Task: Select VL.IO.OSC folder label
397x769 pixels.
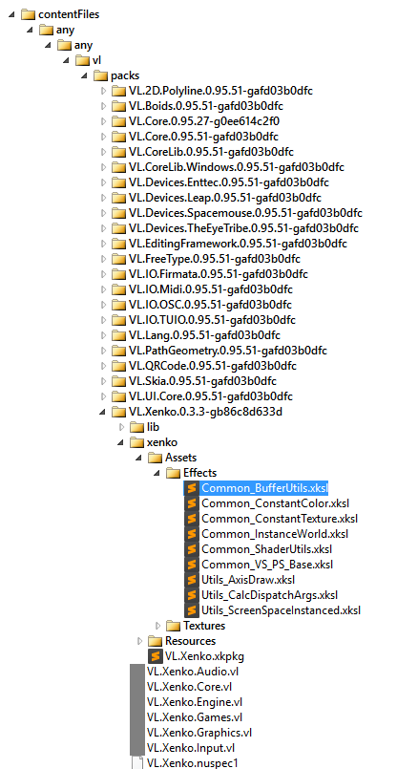Action: tap(211, 305)
